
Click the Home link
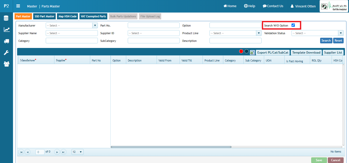pos(230,6)
